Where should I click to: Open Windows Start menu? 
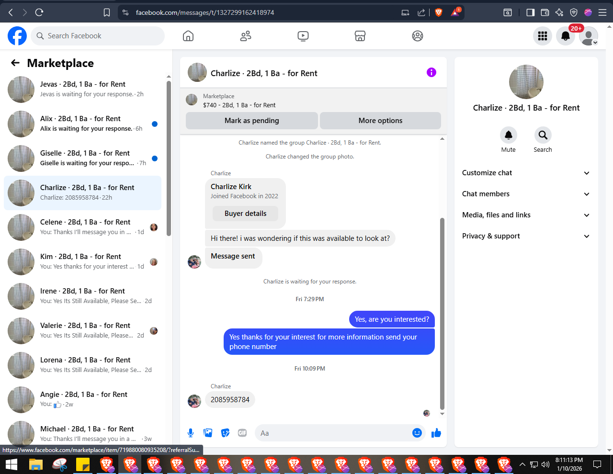(x=11, y=464)
